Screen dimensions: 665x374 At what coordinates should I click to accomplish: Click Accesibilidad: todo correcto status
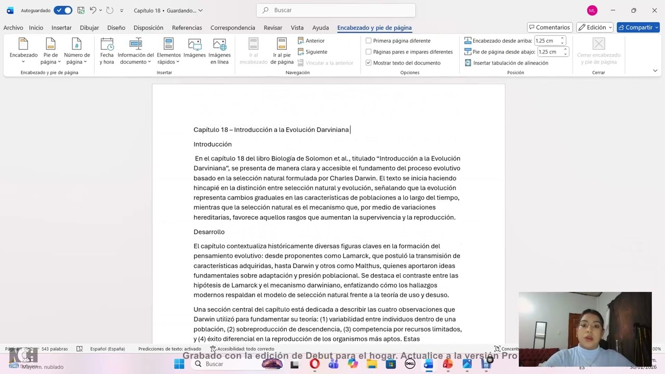[242, 349]
